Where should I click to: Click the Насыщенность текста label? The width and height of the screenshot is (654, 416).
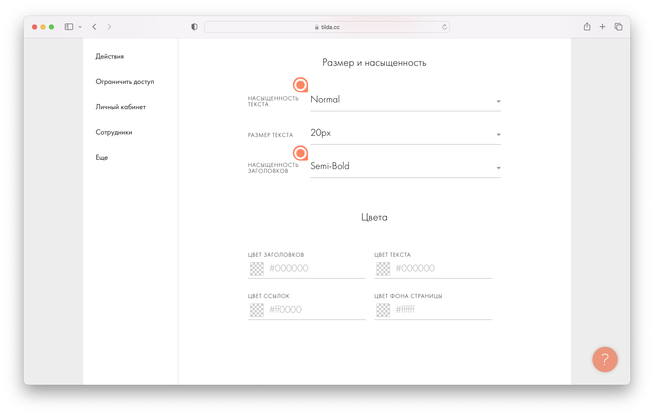click(x=273, y=101)
